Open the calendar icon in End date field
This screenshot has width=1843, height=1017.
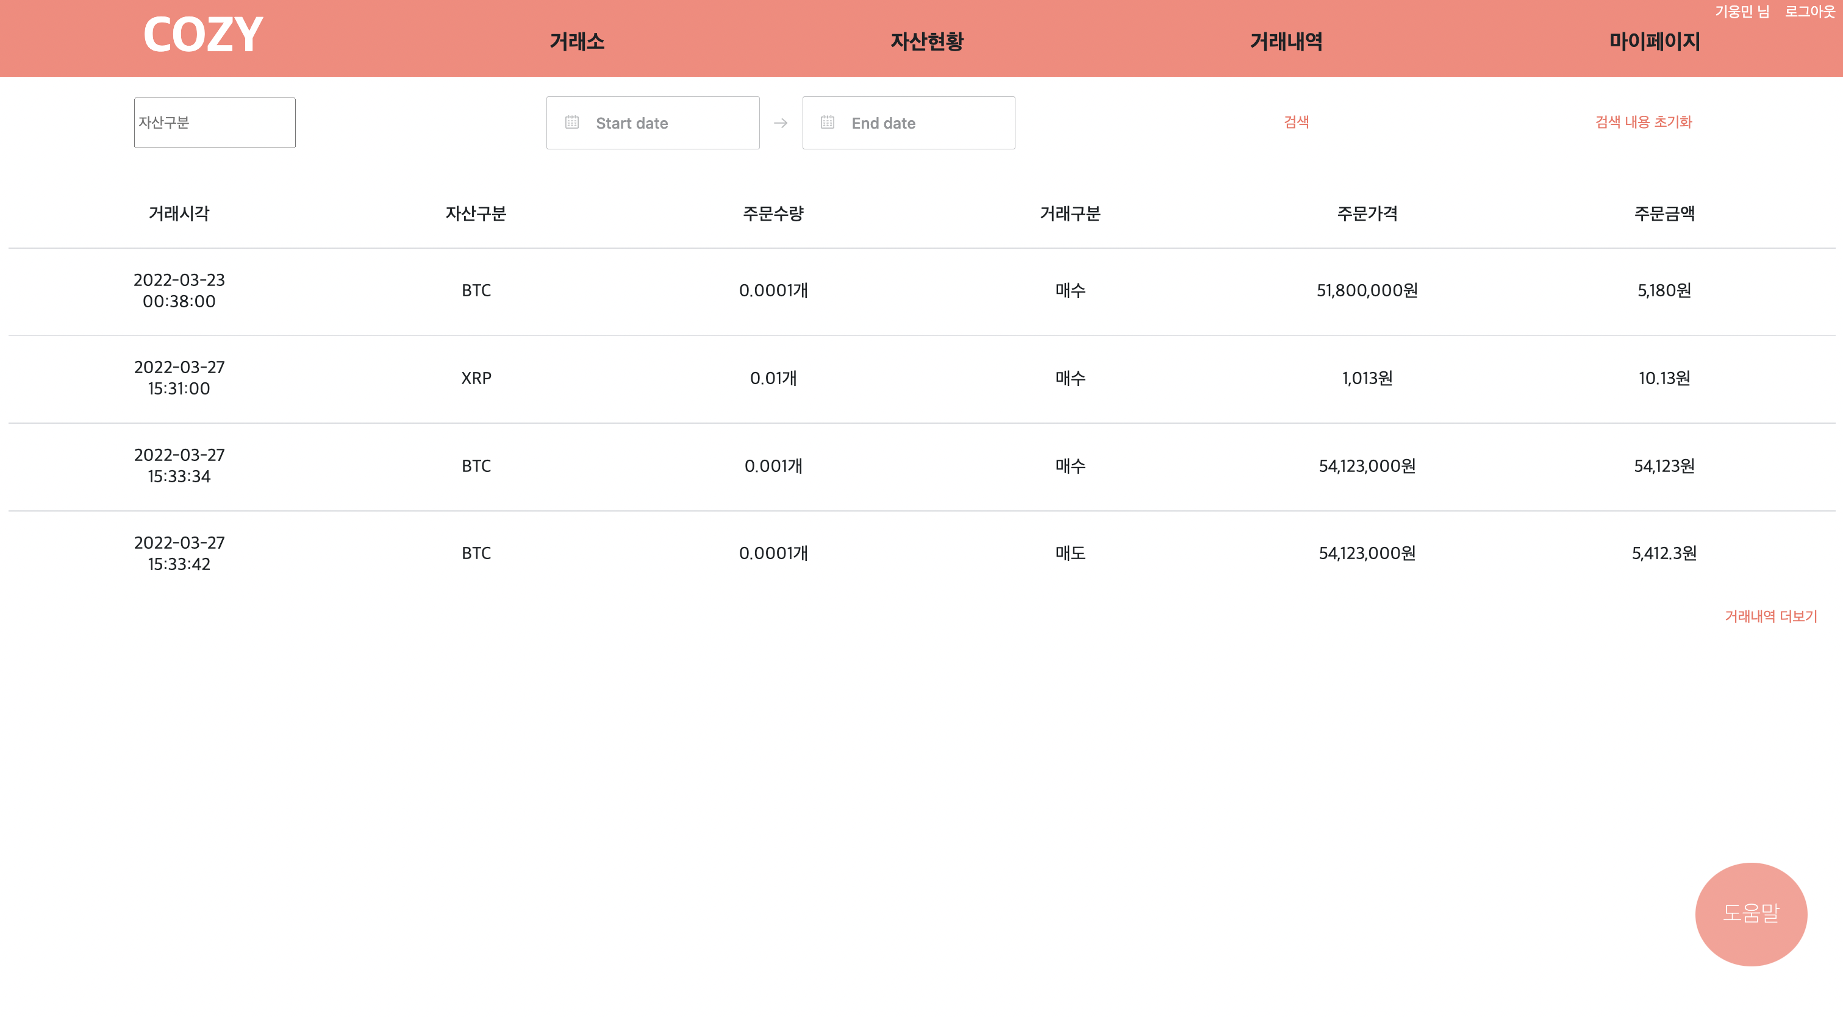pyautogui.click(x=828, y=123)
